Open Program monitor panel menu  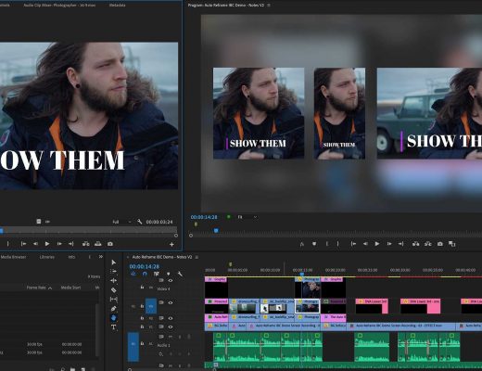point(269,6)
